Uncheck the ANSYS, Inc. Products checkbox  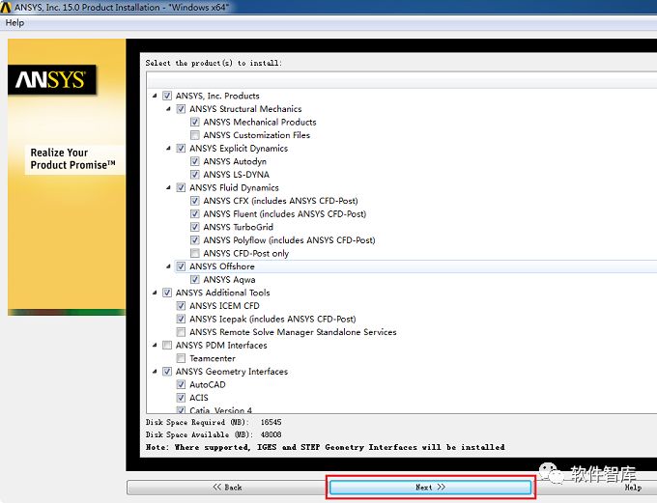pyautogui.click(x=167, y=96)
